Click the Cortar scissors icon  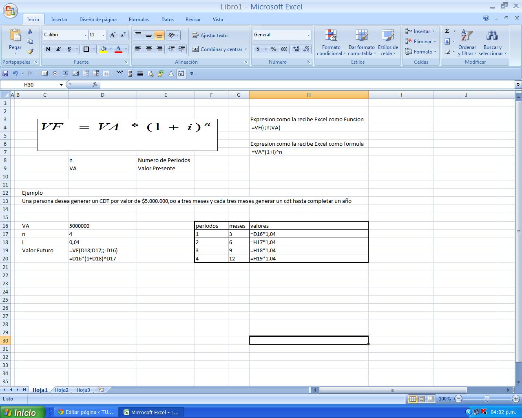point(30,31)
